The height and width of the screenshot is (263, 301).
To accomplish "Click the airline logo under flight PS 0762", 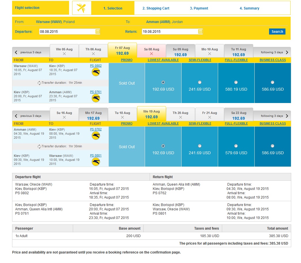I will [96, 136].
